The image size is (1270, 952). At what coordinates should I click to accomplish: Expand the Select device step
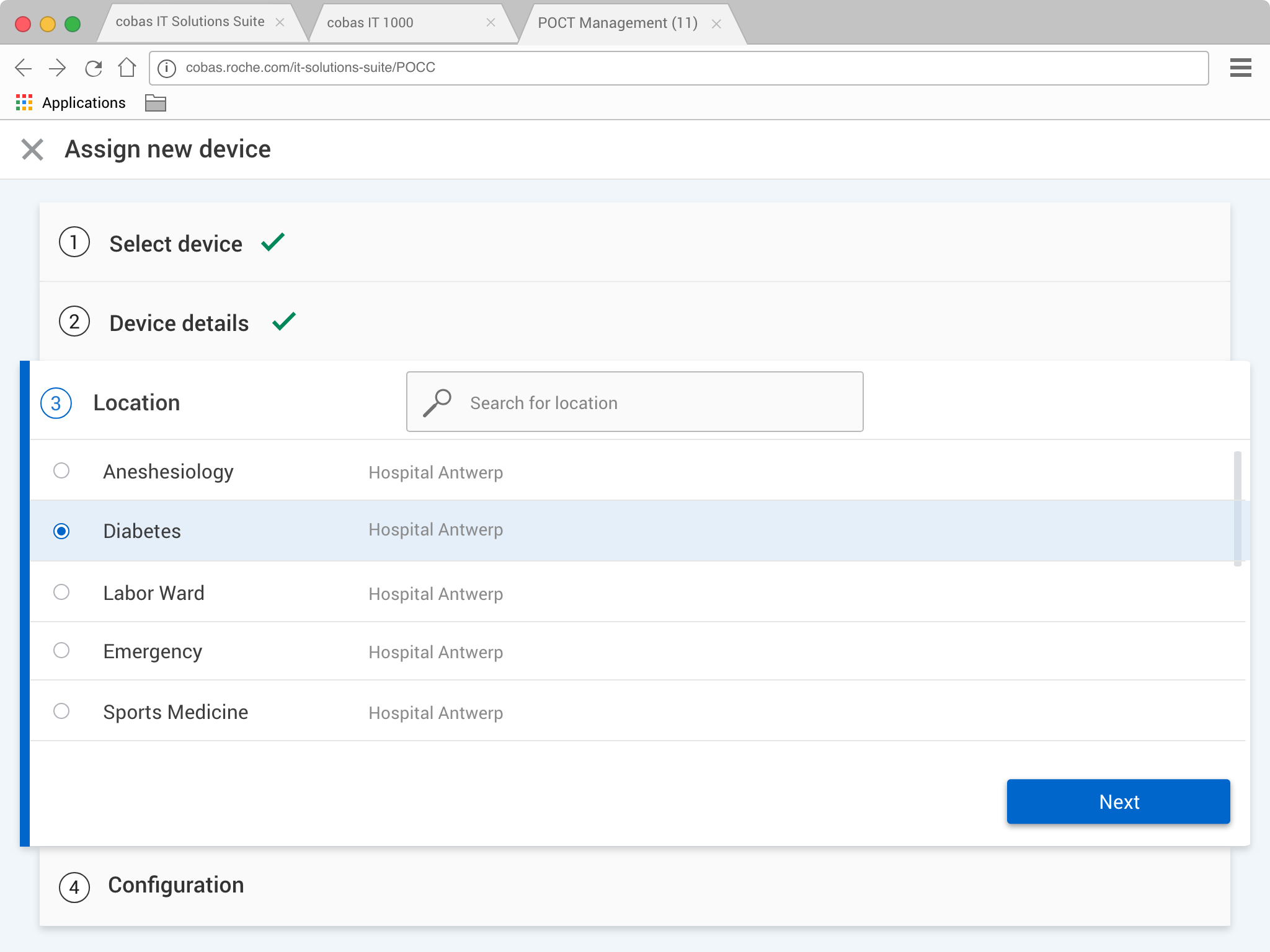click(175, 244)
